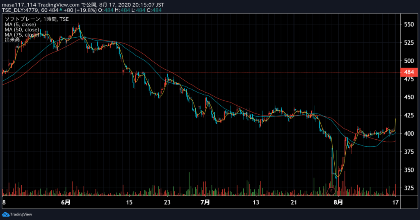Image resolution: width=420 pixels, height=220 pixels.
Task: Click the masa117_114 publisher name text
Action: click(19, 5)
